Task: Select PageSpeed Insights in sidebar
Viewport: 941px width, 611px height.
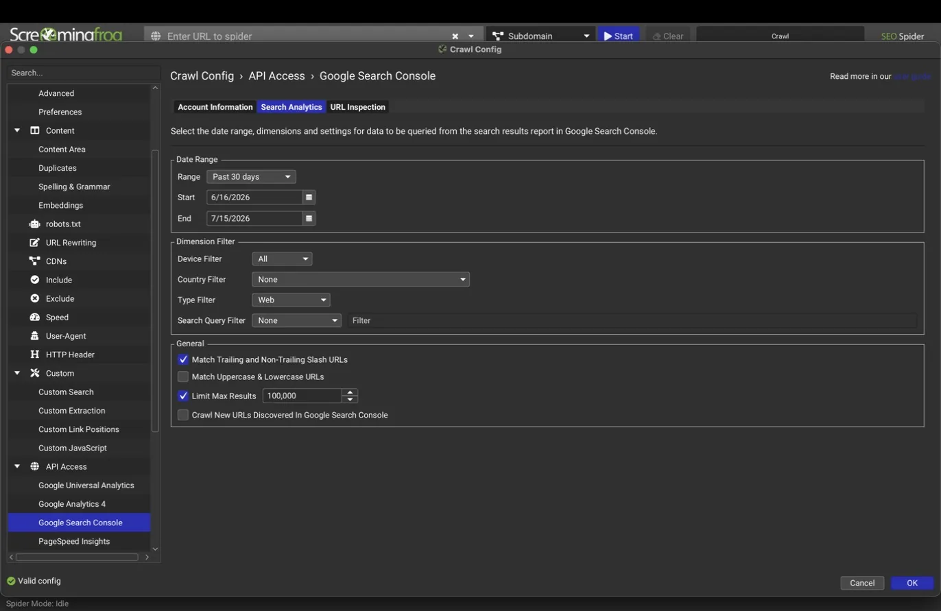Action: (74, 541)
